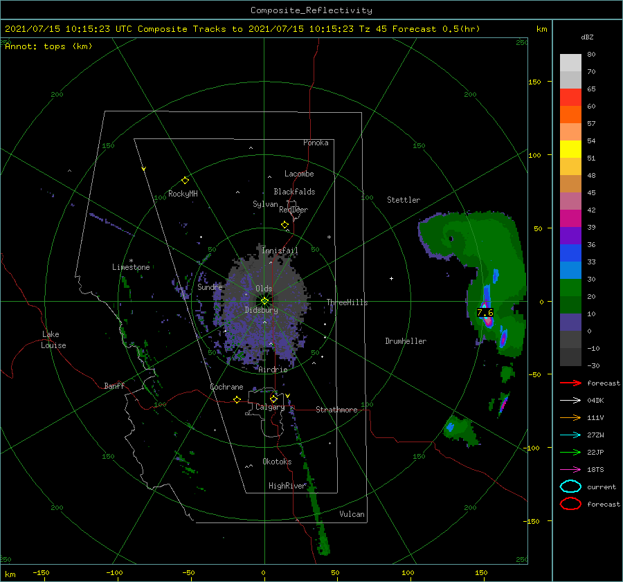
Task: Click the Innisfail city label
Action: click(x=280, y=251)
